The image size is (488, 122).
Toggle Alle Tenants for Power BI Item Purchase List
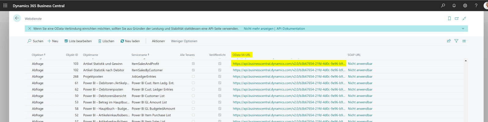pos(193,115)
